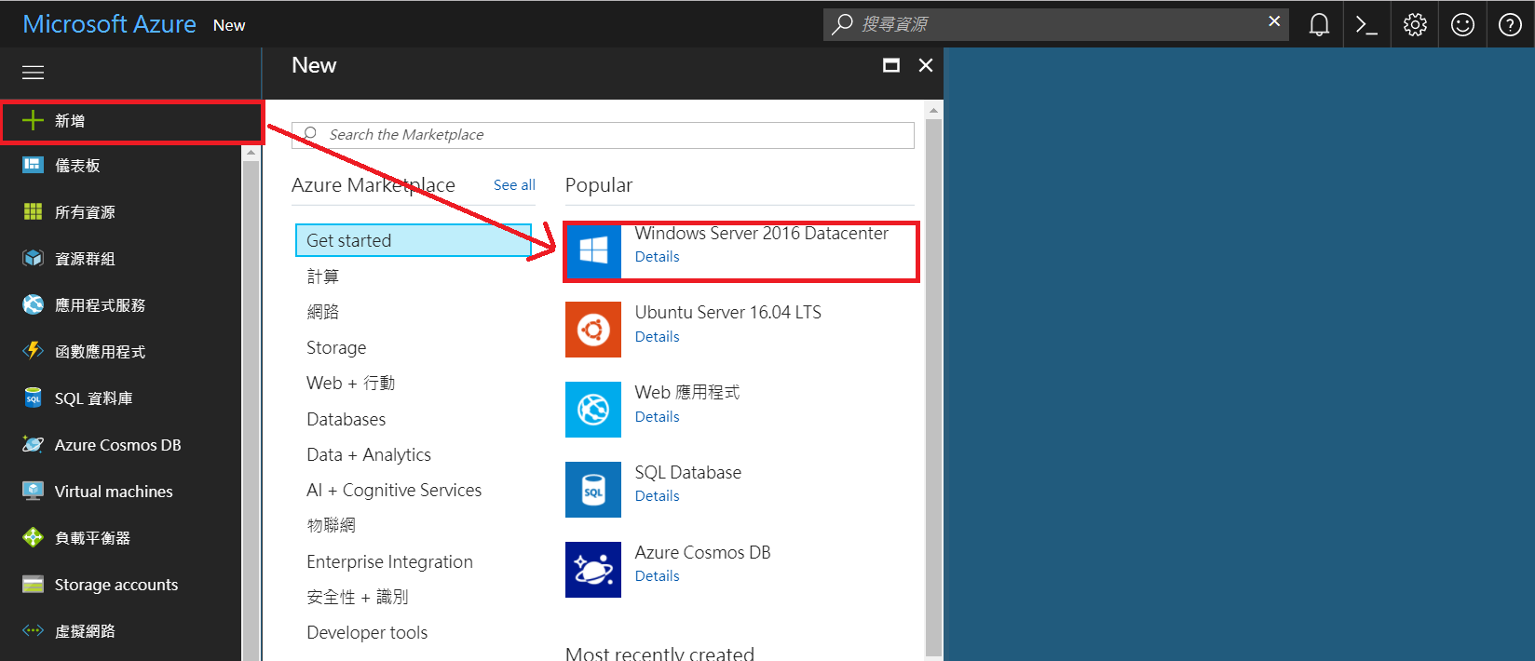Select the Developer tools category
Viewport: 1535px width, 661px height.
point(367,632)
